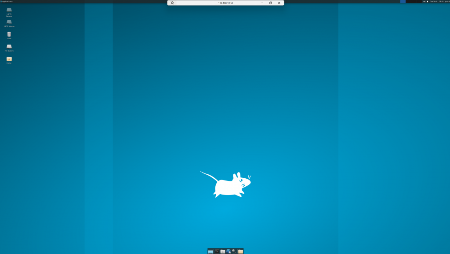Open Application Finder magnifier in dock

pyautogui.click(x=235, y=251)
